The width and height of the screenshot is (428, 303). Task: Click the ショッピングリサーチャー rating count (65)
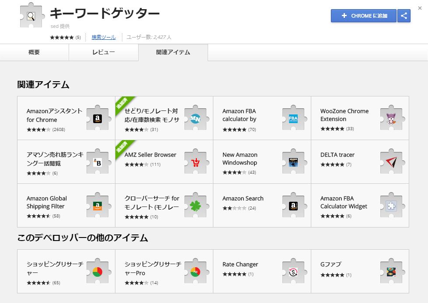point(56,283)
